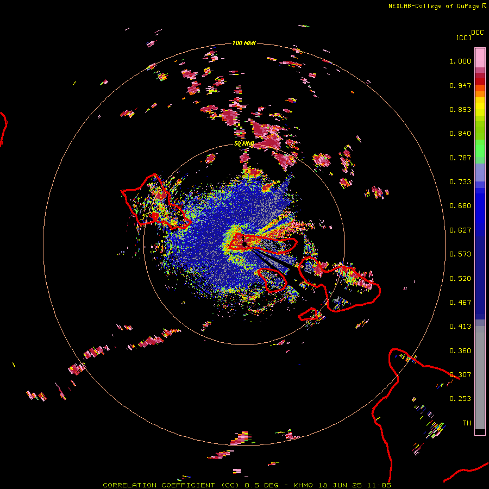Click the 0.520 scale value
This screenshot has width=489, height=489.
[460, 279]
